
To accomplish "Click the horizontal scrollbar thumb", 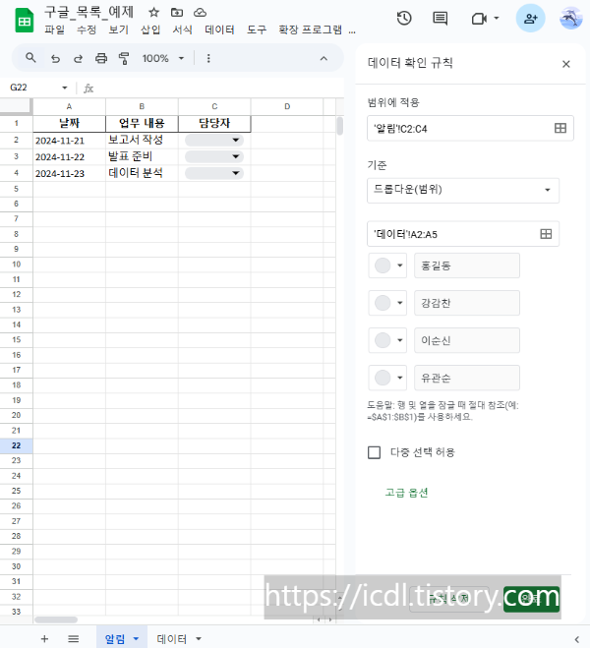I will tap(56, 619).
